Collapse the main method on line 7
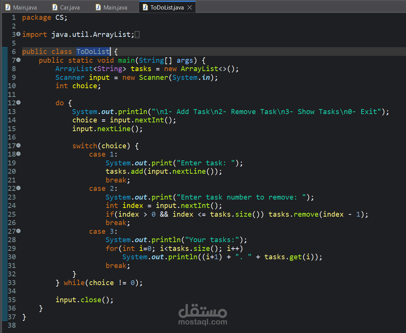Screen dimensions: 406x333 tap(18, 60)
